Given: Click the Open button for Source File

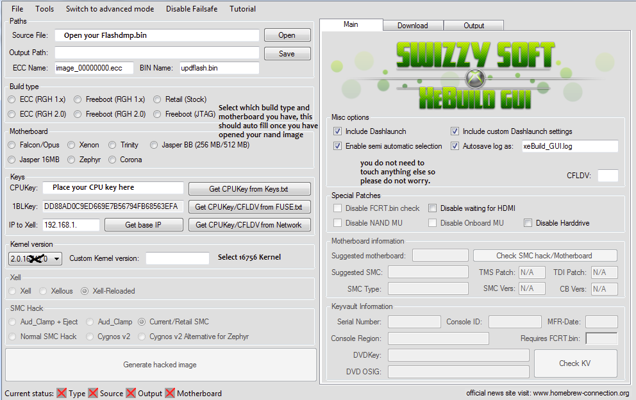Looking at the screenshot, I should [287, 35].
